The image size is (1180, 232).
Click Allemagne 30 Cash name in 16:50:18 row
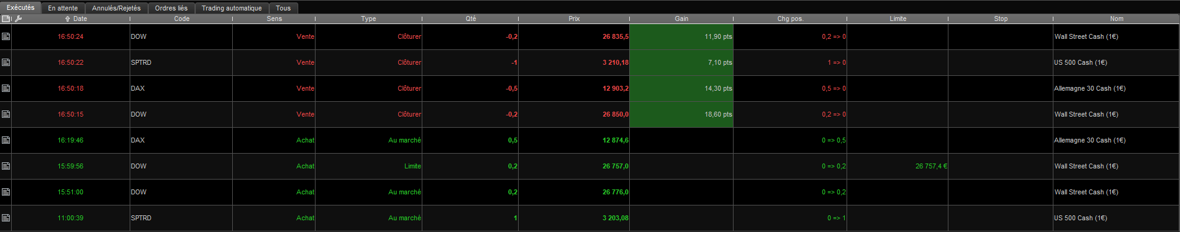[x=1090, y=88]
